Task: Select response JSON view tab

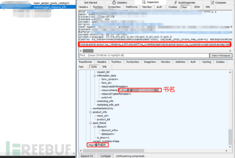Action: [94, 67]
